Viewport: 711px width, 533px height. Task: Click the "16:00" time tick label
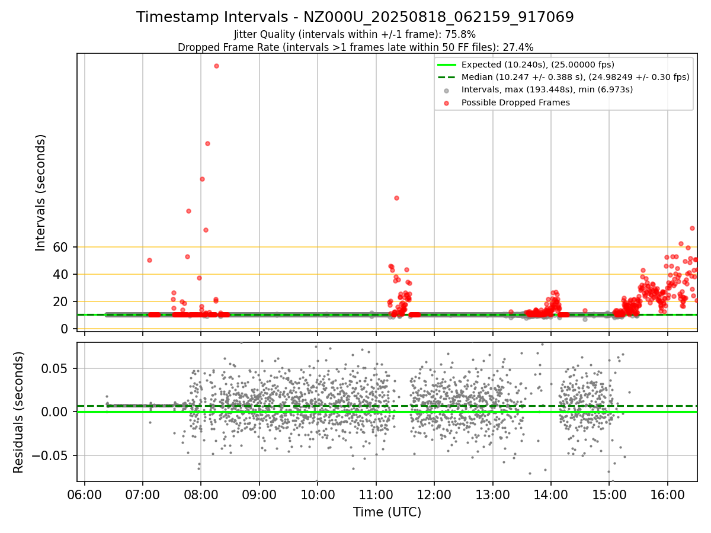coord(668,495)
